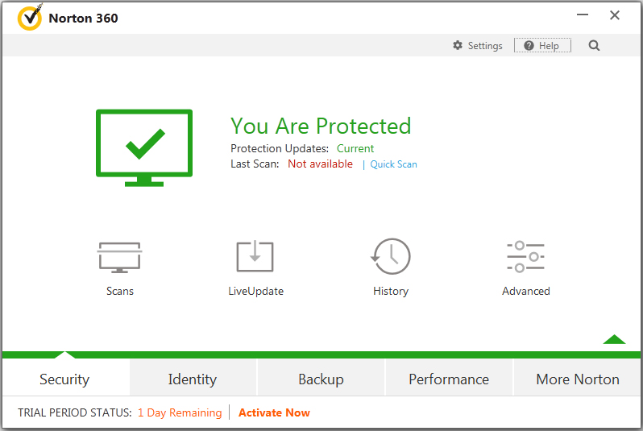The height and width of the screenshot is (431, 643).
Task: Select the Performance tab
Action: tap(449, 379)
